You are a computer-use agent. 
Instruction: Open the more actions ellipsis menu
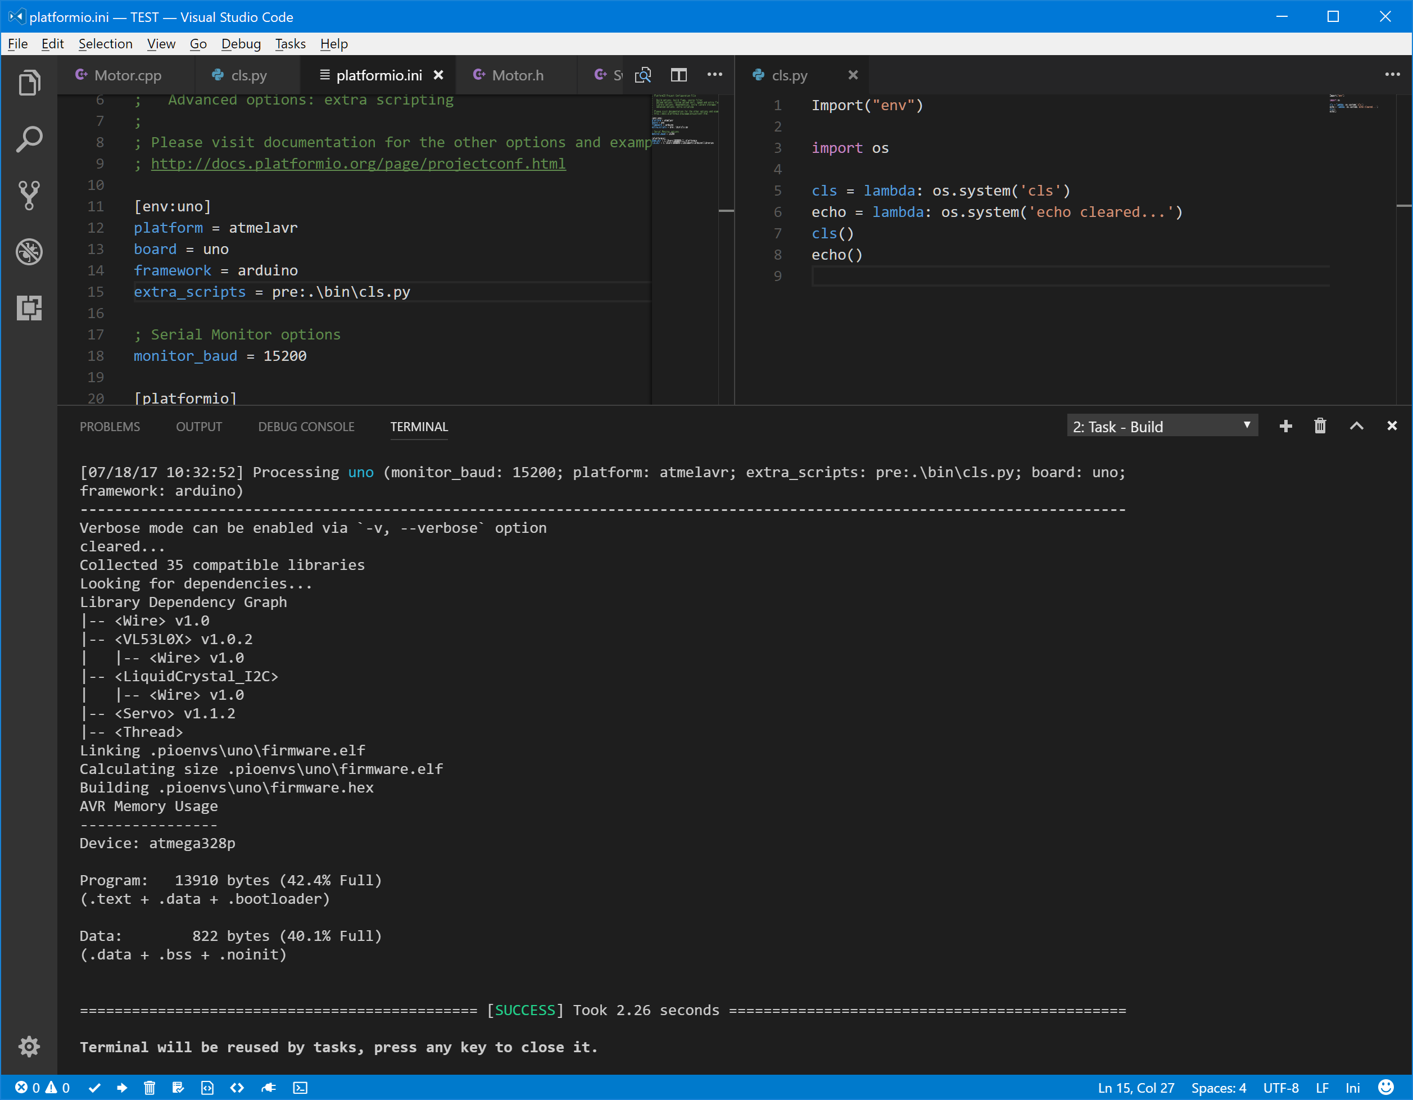(714, 75)
